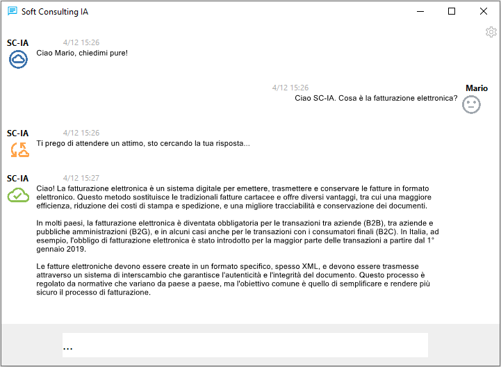
Task: Click the blue cloud SC-IA avatar
Action: (18, 60)
